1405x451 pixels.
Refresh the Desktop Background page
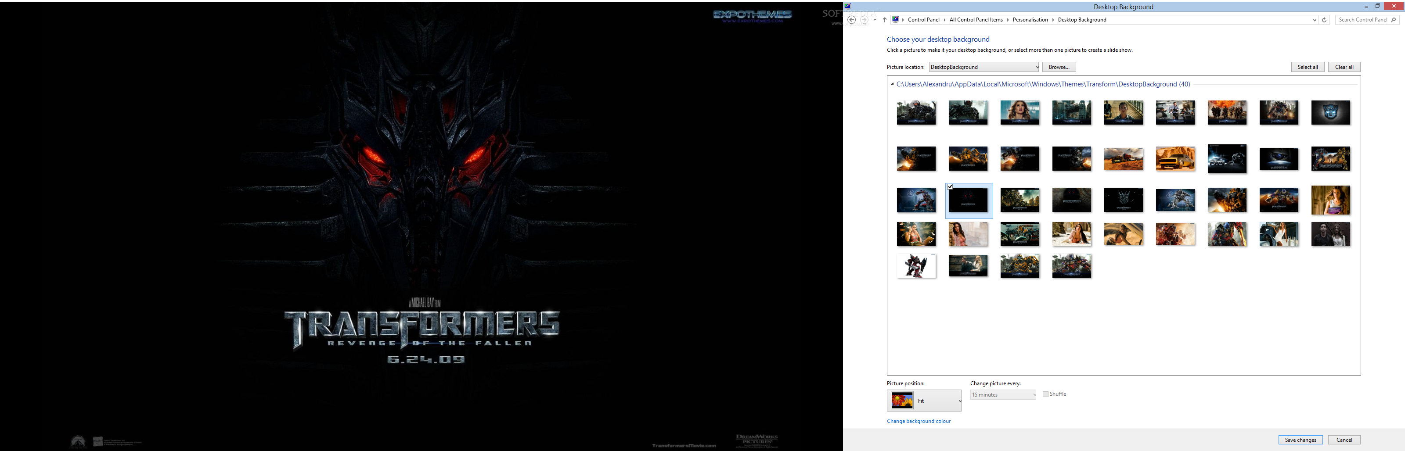click(x=1324, y=20)
